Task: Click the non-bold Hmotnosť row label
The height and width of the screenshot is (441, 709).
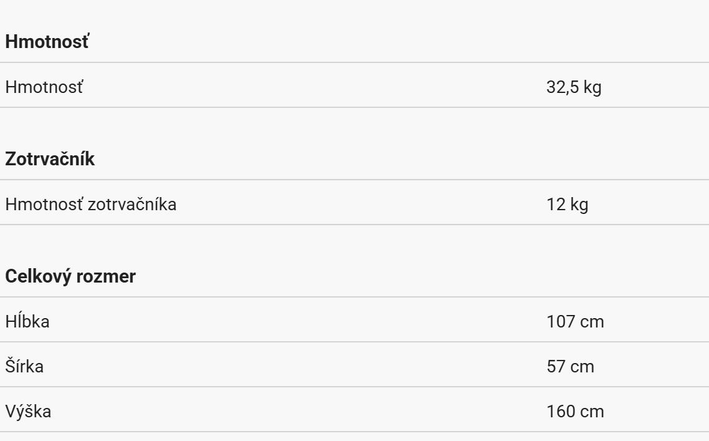Action: coord(44,87)
